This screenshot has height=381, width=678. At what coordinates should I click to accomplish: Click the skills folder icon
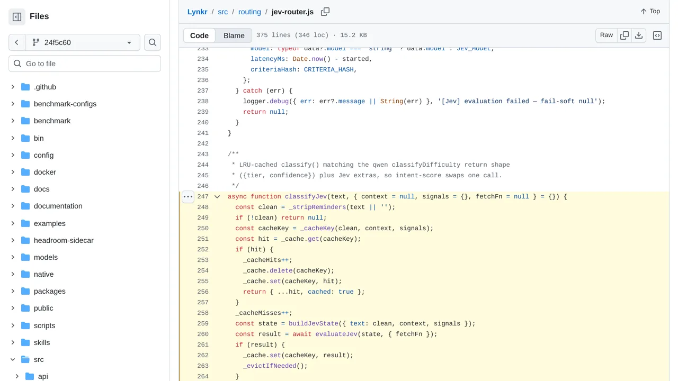pyautogui.click(x=25, y=342)
